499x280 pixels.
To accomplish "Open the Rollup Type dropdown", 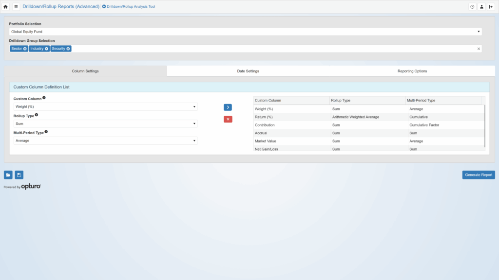I will point(105,124).
